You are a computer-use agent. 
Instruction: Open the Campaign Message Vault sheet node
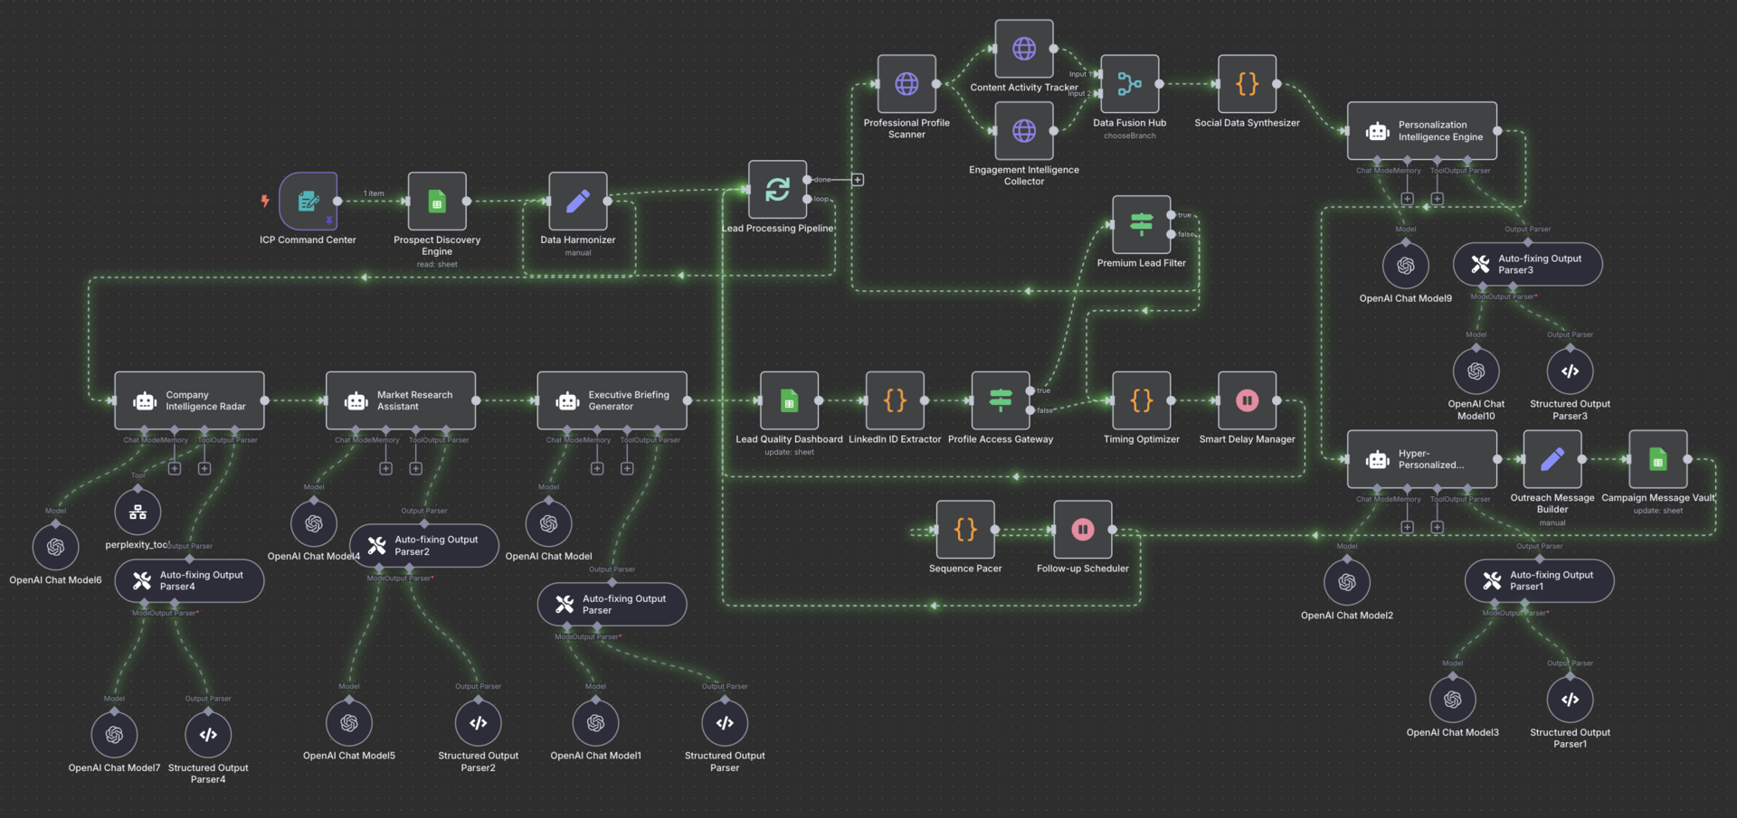click(x=1657, y=459)
